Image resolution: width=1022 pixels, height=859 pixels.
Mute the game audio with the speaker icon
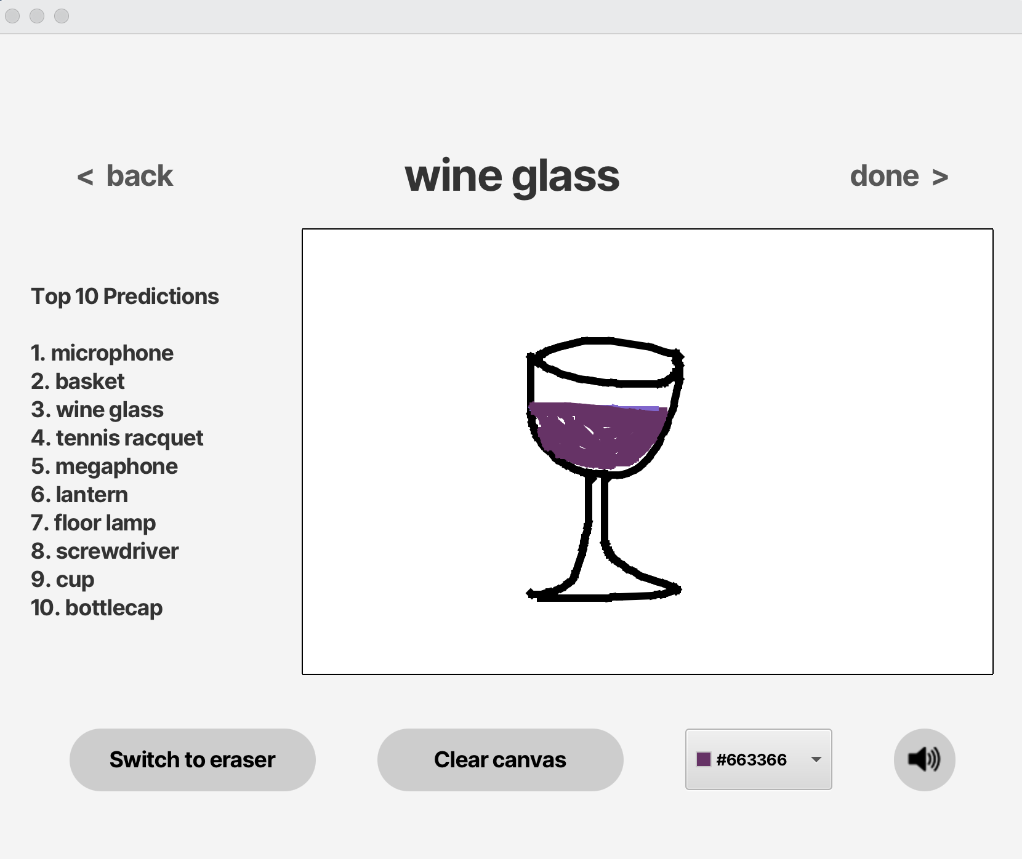point(923,759)
